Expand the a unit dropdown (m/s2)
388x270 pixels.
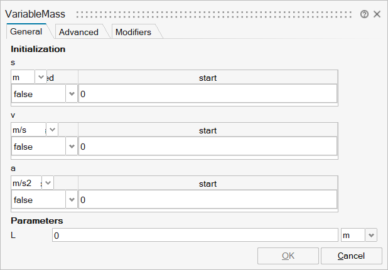48,183
